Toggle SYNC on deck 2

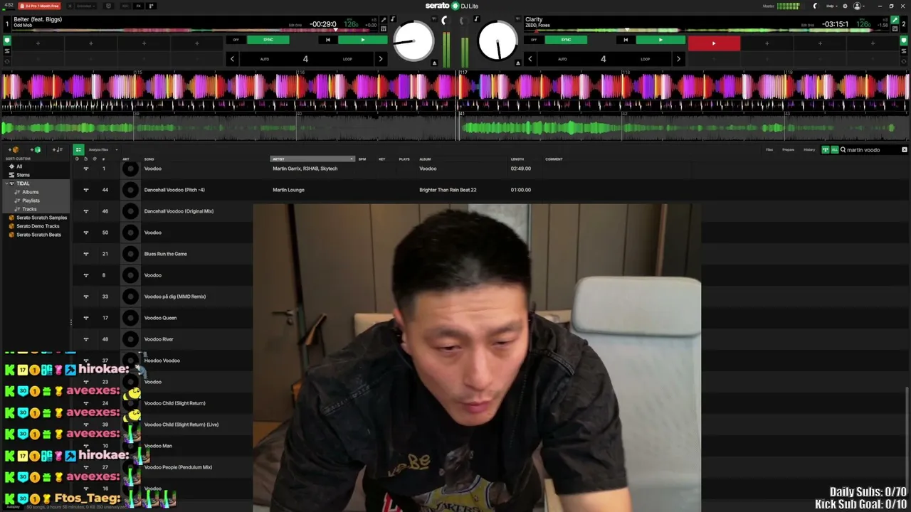(x=566, y=40)
